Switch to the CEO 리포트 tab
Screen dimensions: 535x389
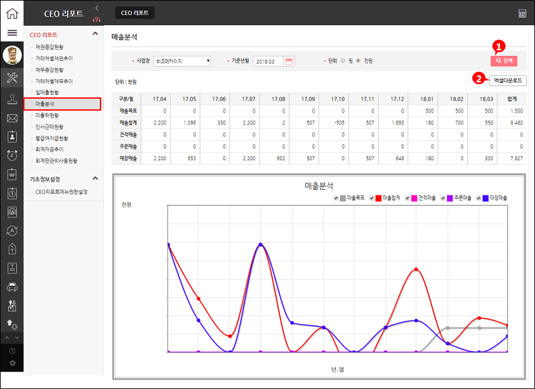(x=135, y=13)
